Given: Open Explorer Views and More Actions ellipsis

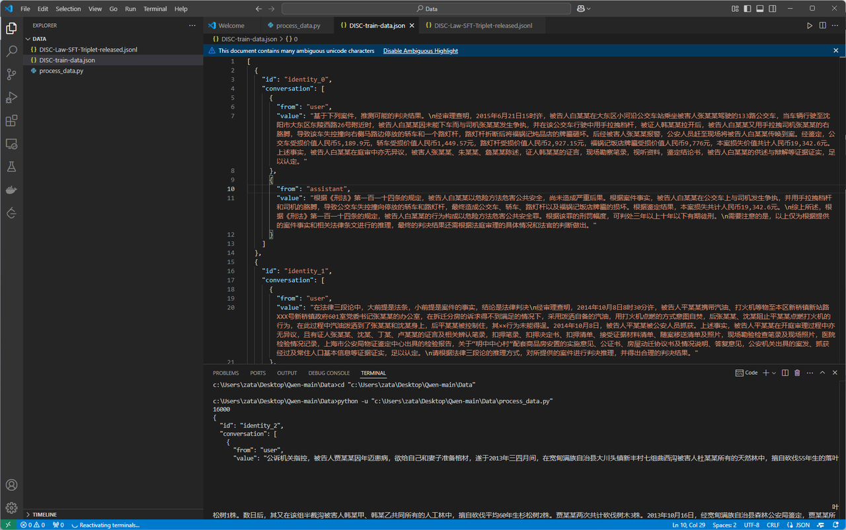Looking at the screenshot, I should (192, 26).
